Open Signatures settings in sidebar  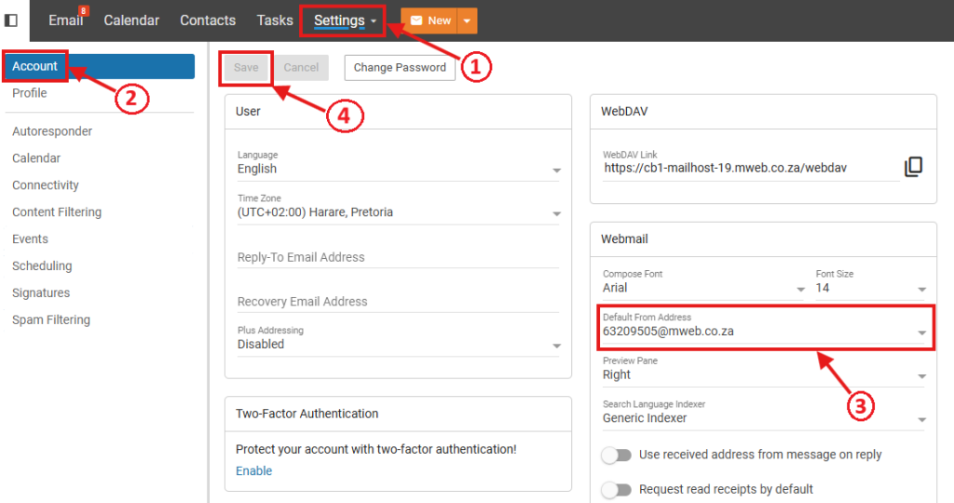coord(41,292)
